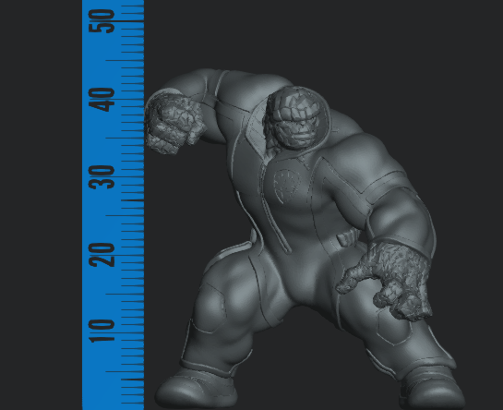This screenshot has width=503, height=410.
Task: Select the model's raised rocky fist
Action: pyautogui.click(x=174, y=124)
